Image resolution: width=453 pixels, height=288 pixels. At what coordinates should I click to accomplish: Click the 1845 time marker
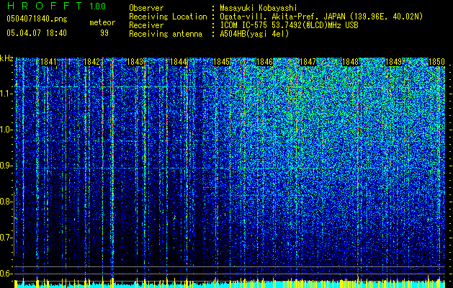[x=221, y=63]
